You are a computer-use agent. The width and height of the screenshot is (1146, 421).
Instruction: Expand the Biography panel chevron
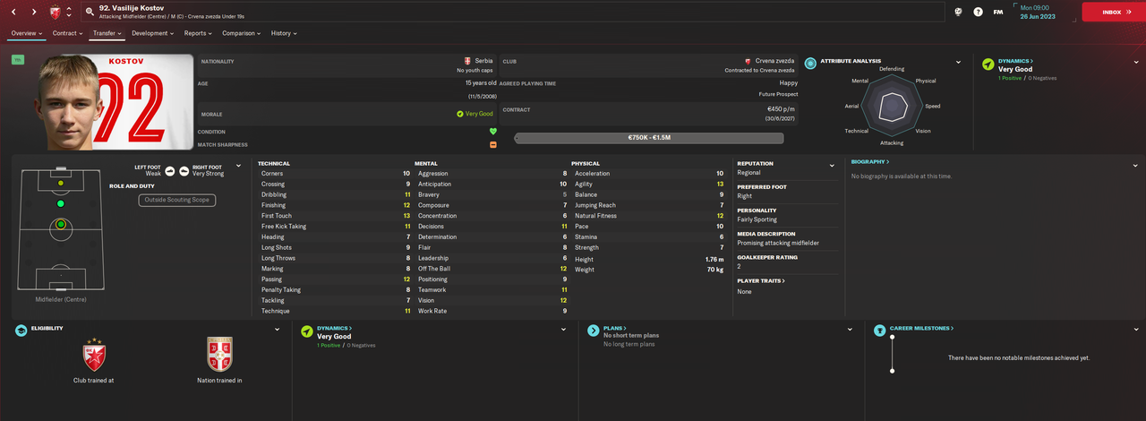1134,166
